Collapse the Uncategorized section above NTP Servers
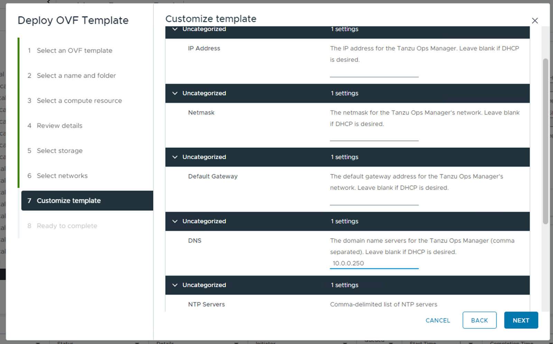Screen dimensions: 553x344 coord(175,285)
